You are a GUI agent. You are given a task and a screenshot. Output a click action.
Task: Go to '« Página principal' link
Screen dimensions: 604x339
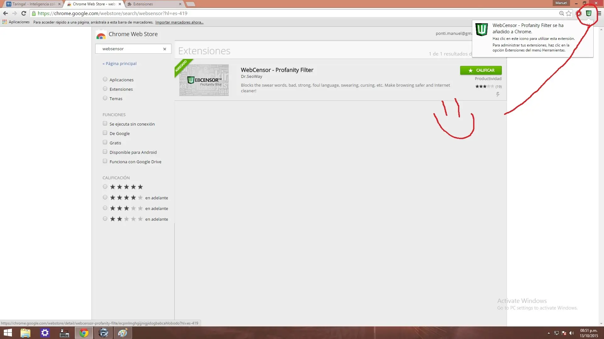(x=120, y=63)
